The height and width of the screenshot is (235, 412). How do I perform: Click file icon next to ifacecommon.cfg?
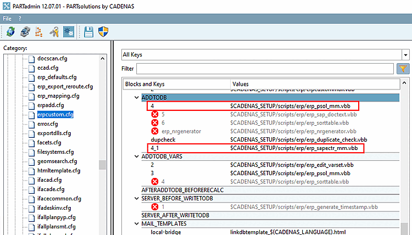click(31, 199)
